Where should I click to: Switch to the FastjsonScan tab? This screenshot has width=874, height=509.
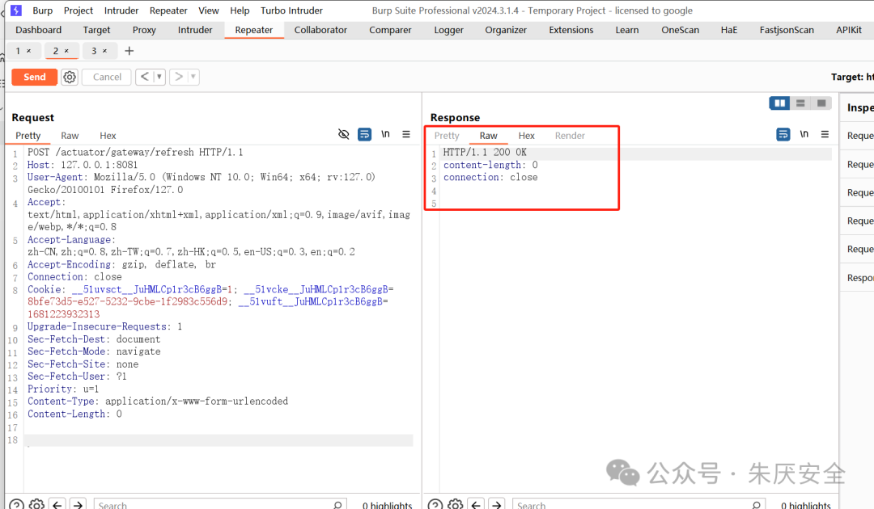(787, 30)
